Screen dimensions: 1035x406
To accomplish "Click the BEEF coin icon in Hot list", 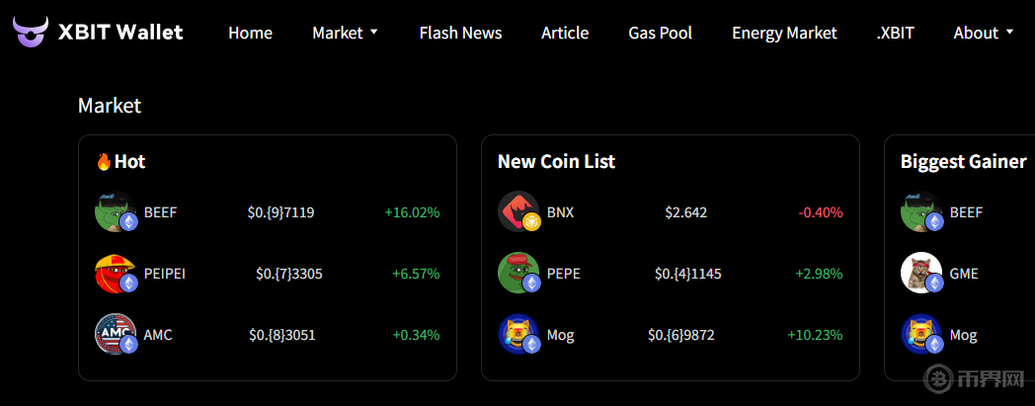I will (115, 211).
